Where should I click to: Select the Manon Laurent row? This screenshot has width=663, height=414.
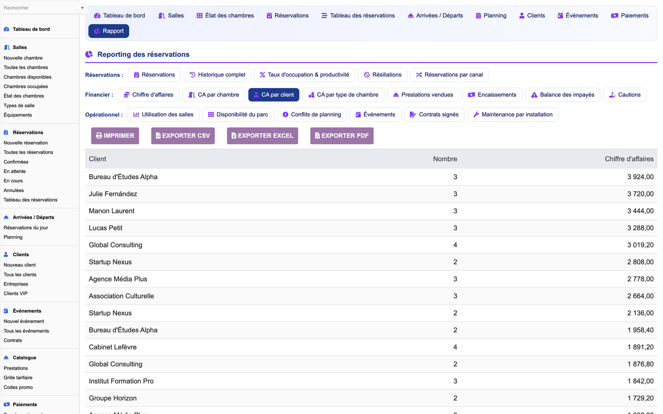pos(371,211)
